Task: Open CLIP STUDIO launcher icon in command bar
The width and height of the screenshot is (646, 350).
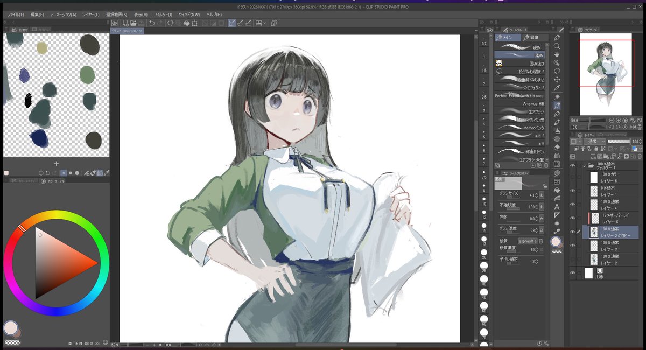Action: [x=115, y=23]
